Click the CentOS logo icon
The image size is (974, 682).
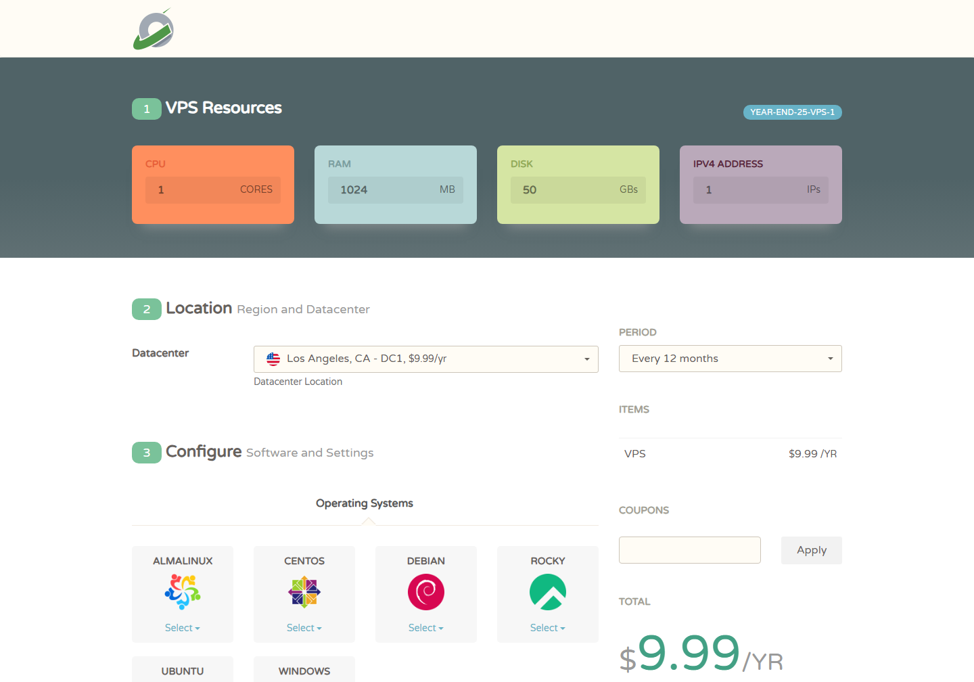304,592
